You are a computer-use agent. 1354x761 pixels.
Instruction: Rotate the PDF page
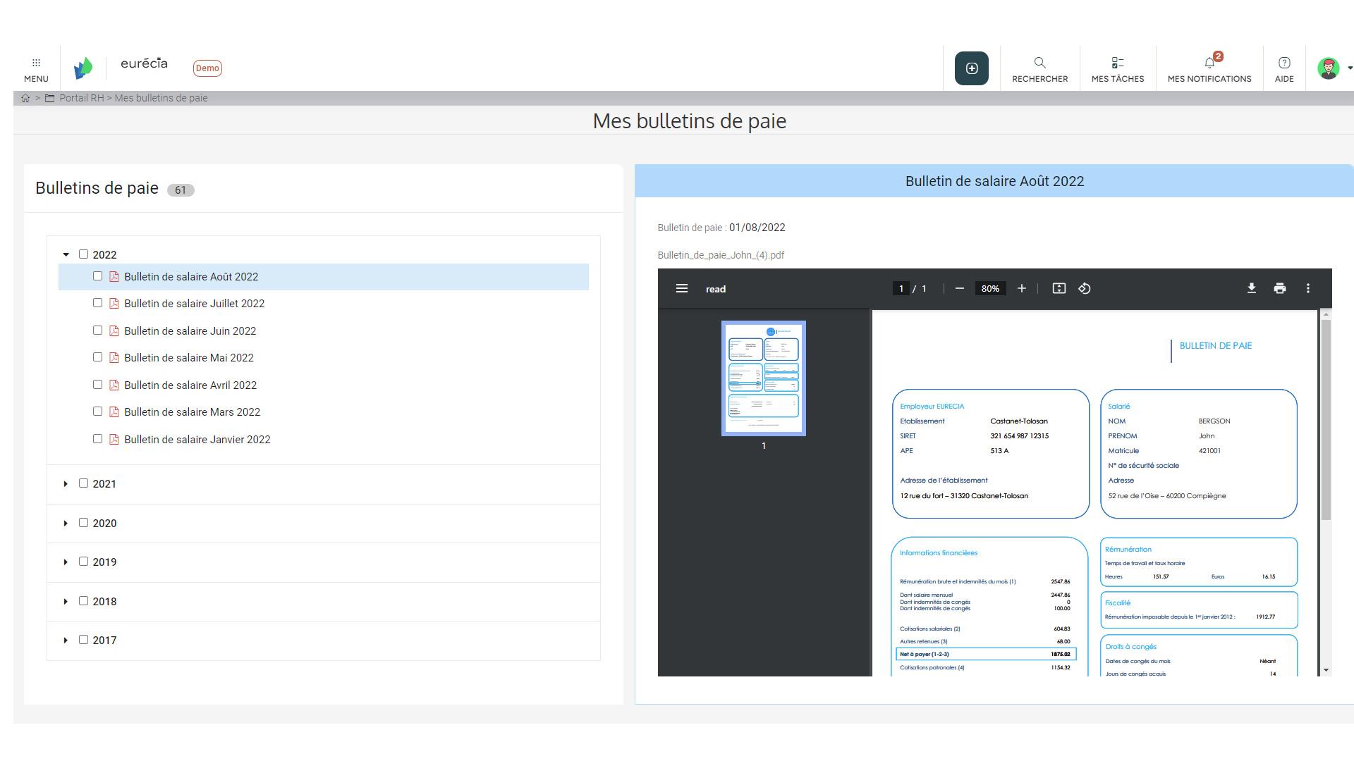[x=1084, y=288]
